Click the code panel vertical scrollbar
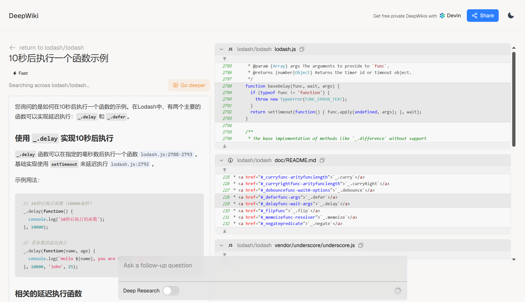The width and height of the screenshot is (525, 302). tap(514, 99)
